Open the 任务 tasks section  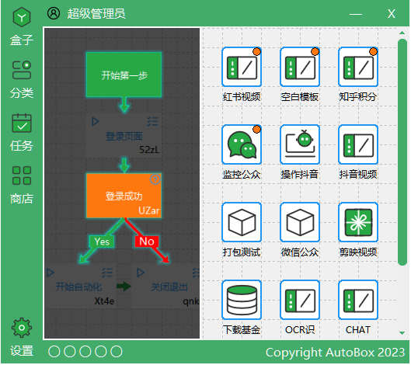[x=22, y=133]
